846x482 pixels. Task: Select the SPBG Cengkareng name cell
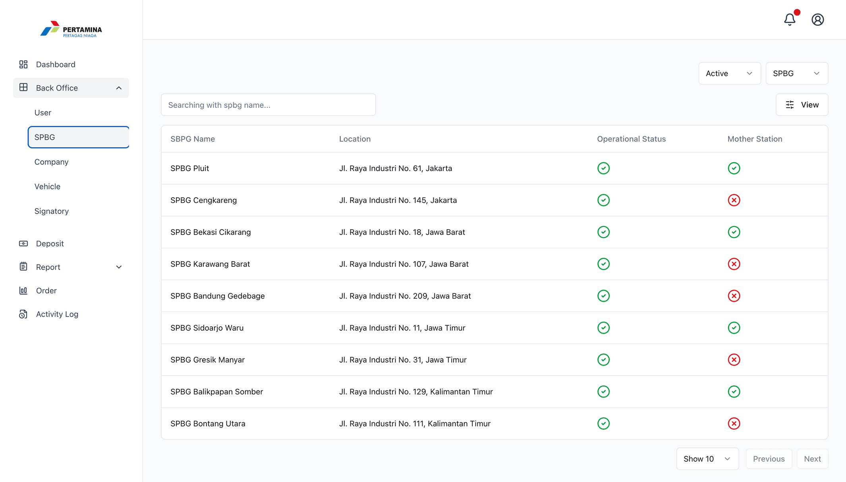[x=203, y=200]
